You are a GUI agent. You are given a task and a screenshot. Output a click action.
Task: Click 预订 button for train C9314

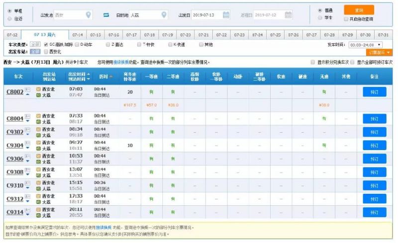[375, 212]
